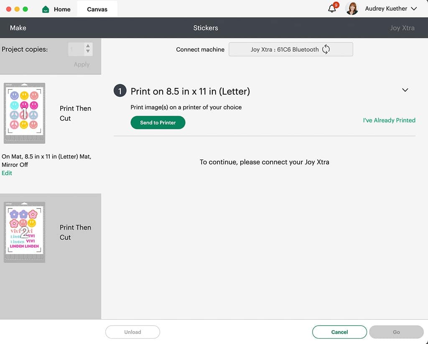Click the Unload button
Viewport: 428px width, 344px height.
point(132,332)
